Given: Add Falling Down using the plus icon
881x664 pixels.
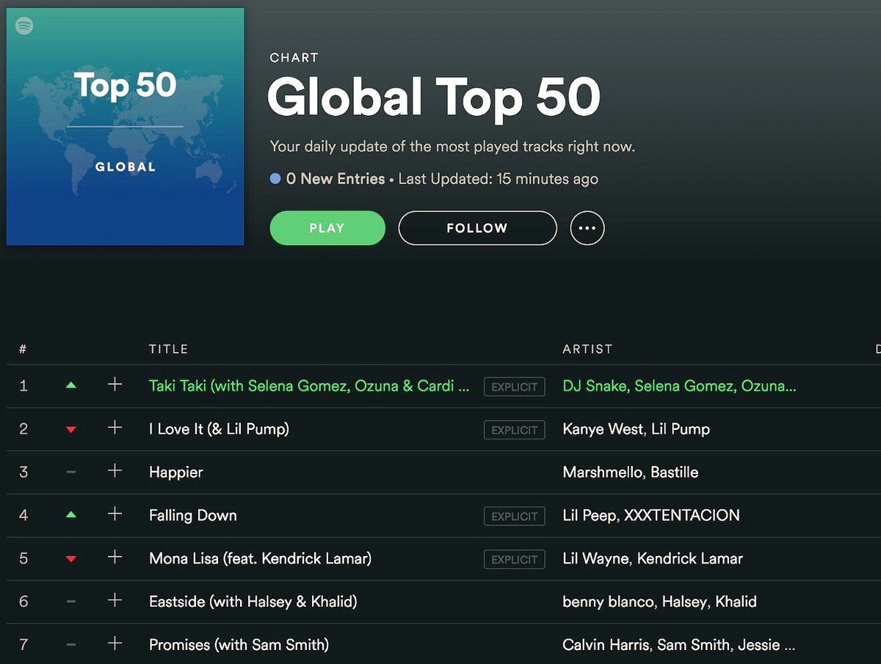Looking at the screenshot, I should click(115, 514).
